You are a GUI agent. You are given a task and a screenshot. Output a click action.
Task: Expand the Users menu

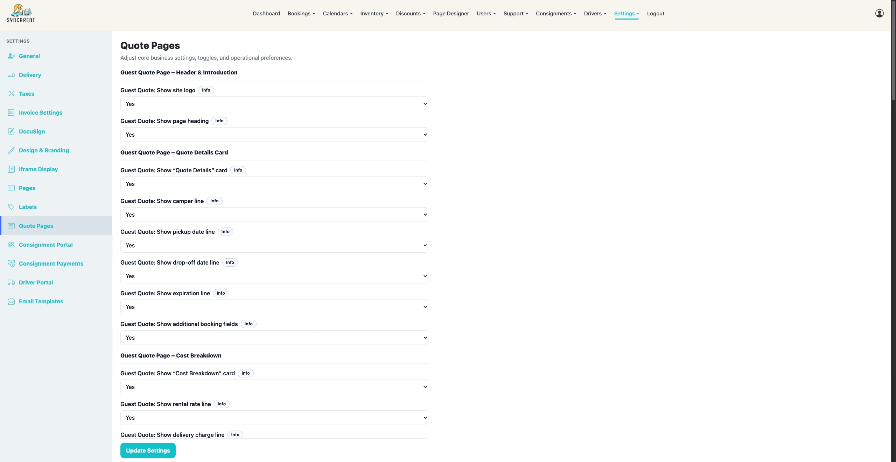(486, 14)
